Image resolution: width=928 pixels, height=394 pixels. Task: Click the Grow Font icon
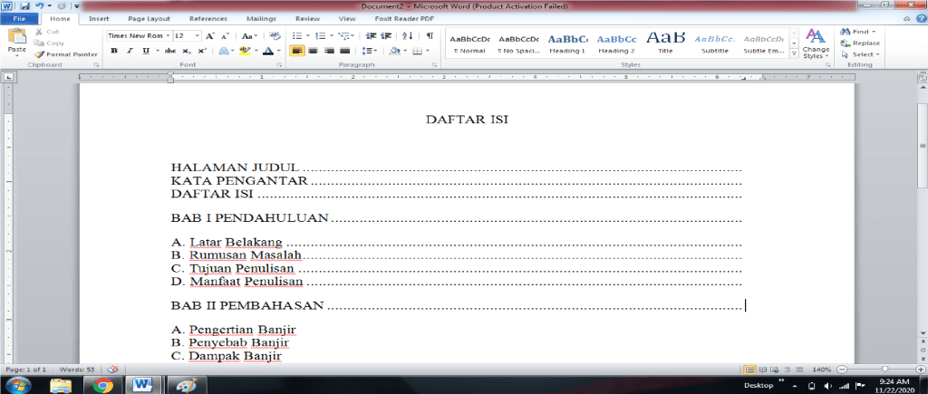[x=211, y=35]
